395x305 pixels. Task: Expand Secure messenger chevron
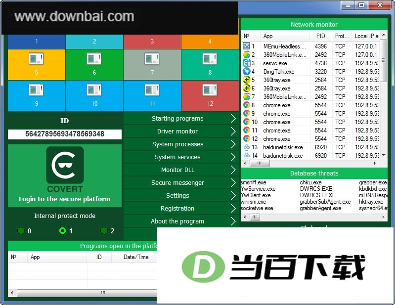pyautogui.click(x=233, y=182)
